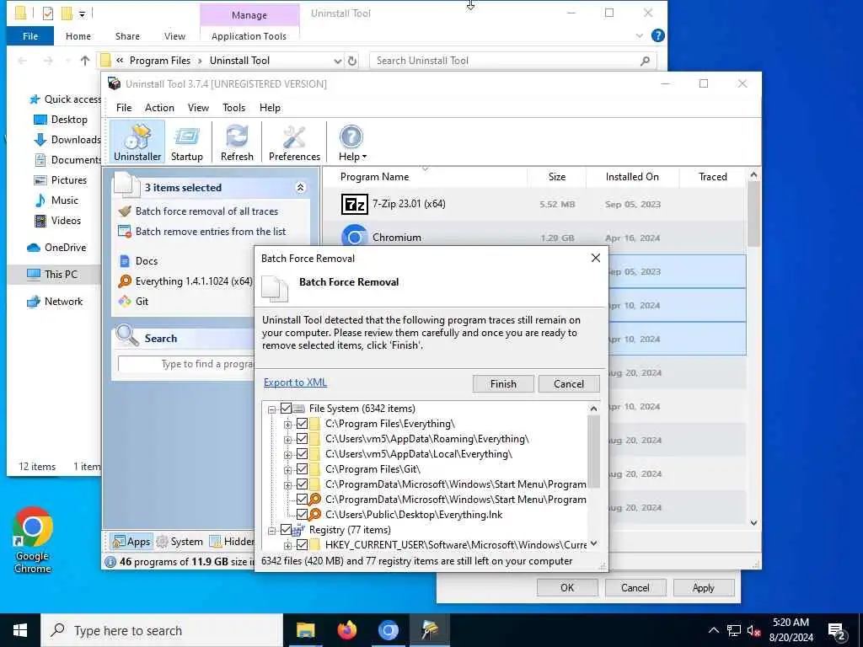
Task: Open the Startup toolbar view
Action: point(186,142)
